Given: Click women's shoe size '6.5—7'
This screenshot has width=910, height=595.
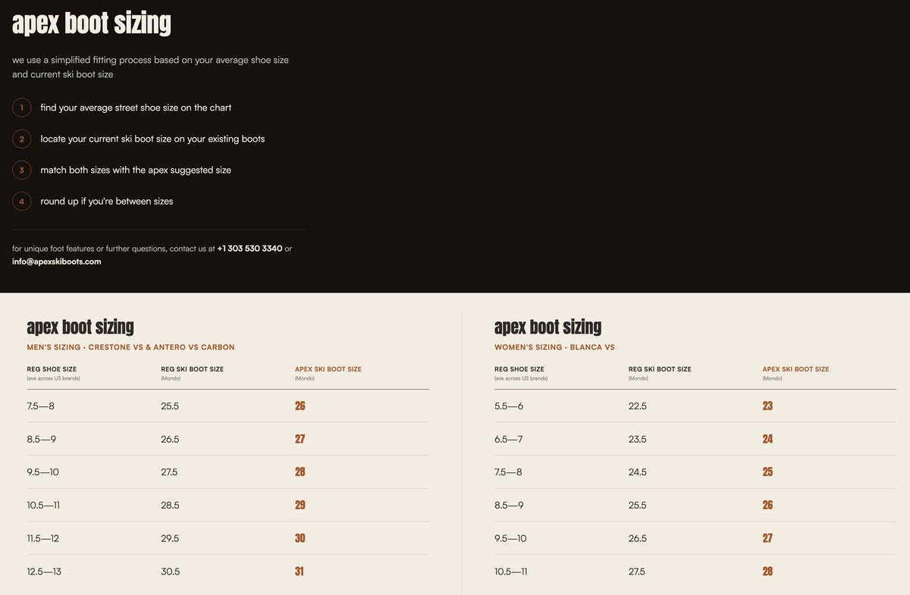Looking at the screenshot, I should pos(508,439).
